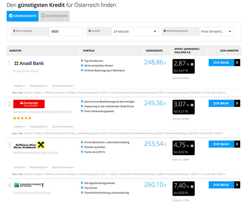Expand Bankinformation for Santander Consumer Bank

63,127
